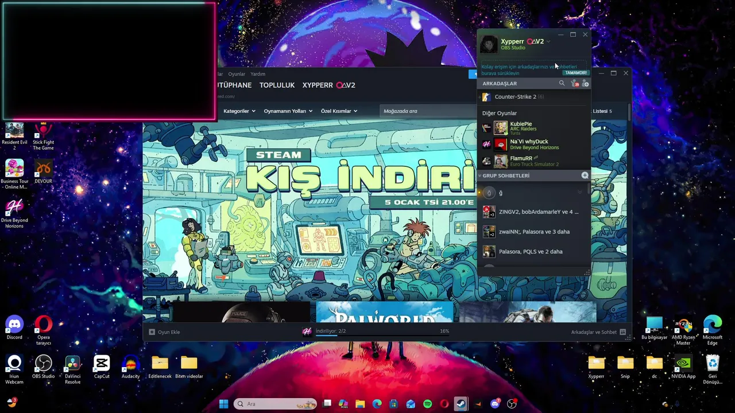Screen dimensions: 735x413
Task: Open Xypperr profile avatar in friends window
Action: pyautogui.click(x=489, y=44)
